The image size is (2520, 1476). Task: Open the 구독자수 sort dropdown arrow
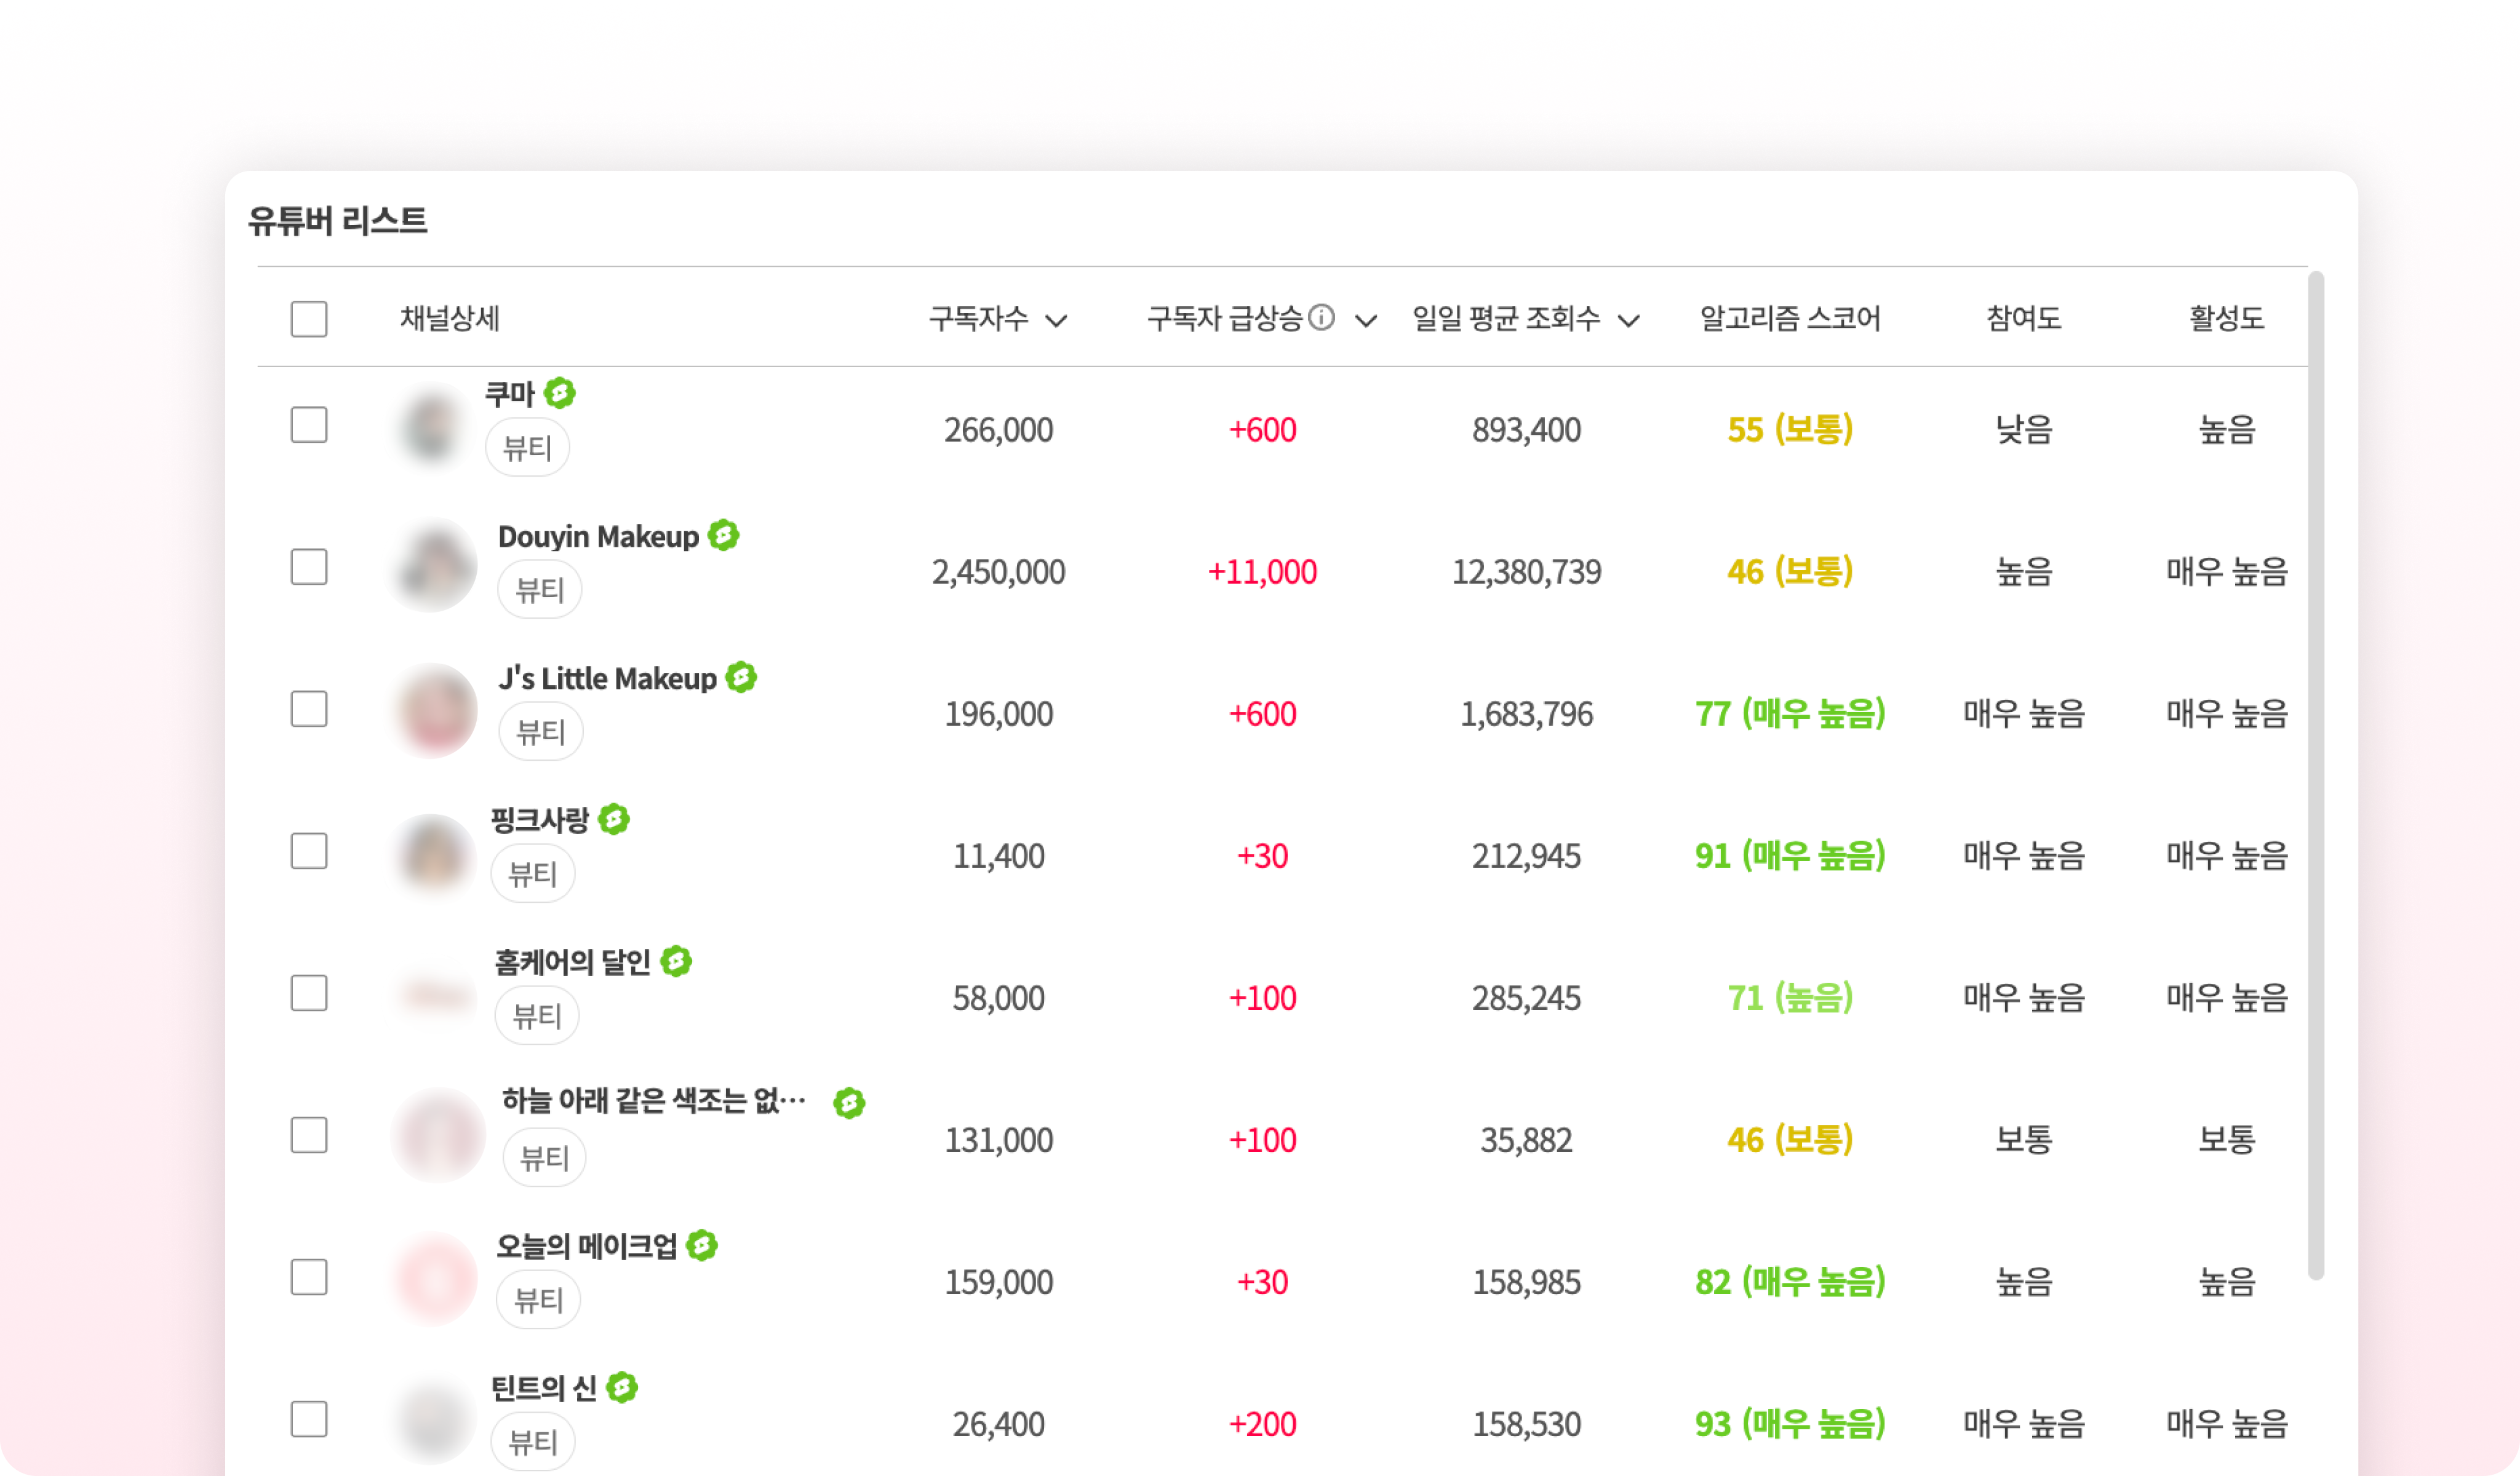pyautogui.click(x=1056, y=321)
